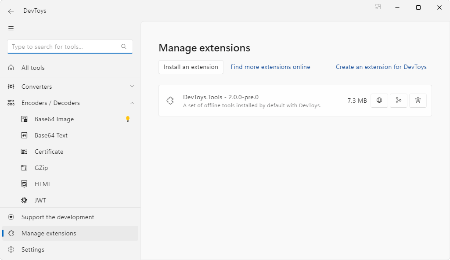Image resolution: width=450 pixels, height=260 pixels.
Task: Click the version branch icon for DevToys.Tools
Action: click(x=399, y=101)
